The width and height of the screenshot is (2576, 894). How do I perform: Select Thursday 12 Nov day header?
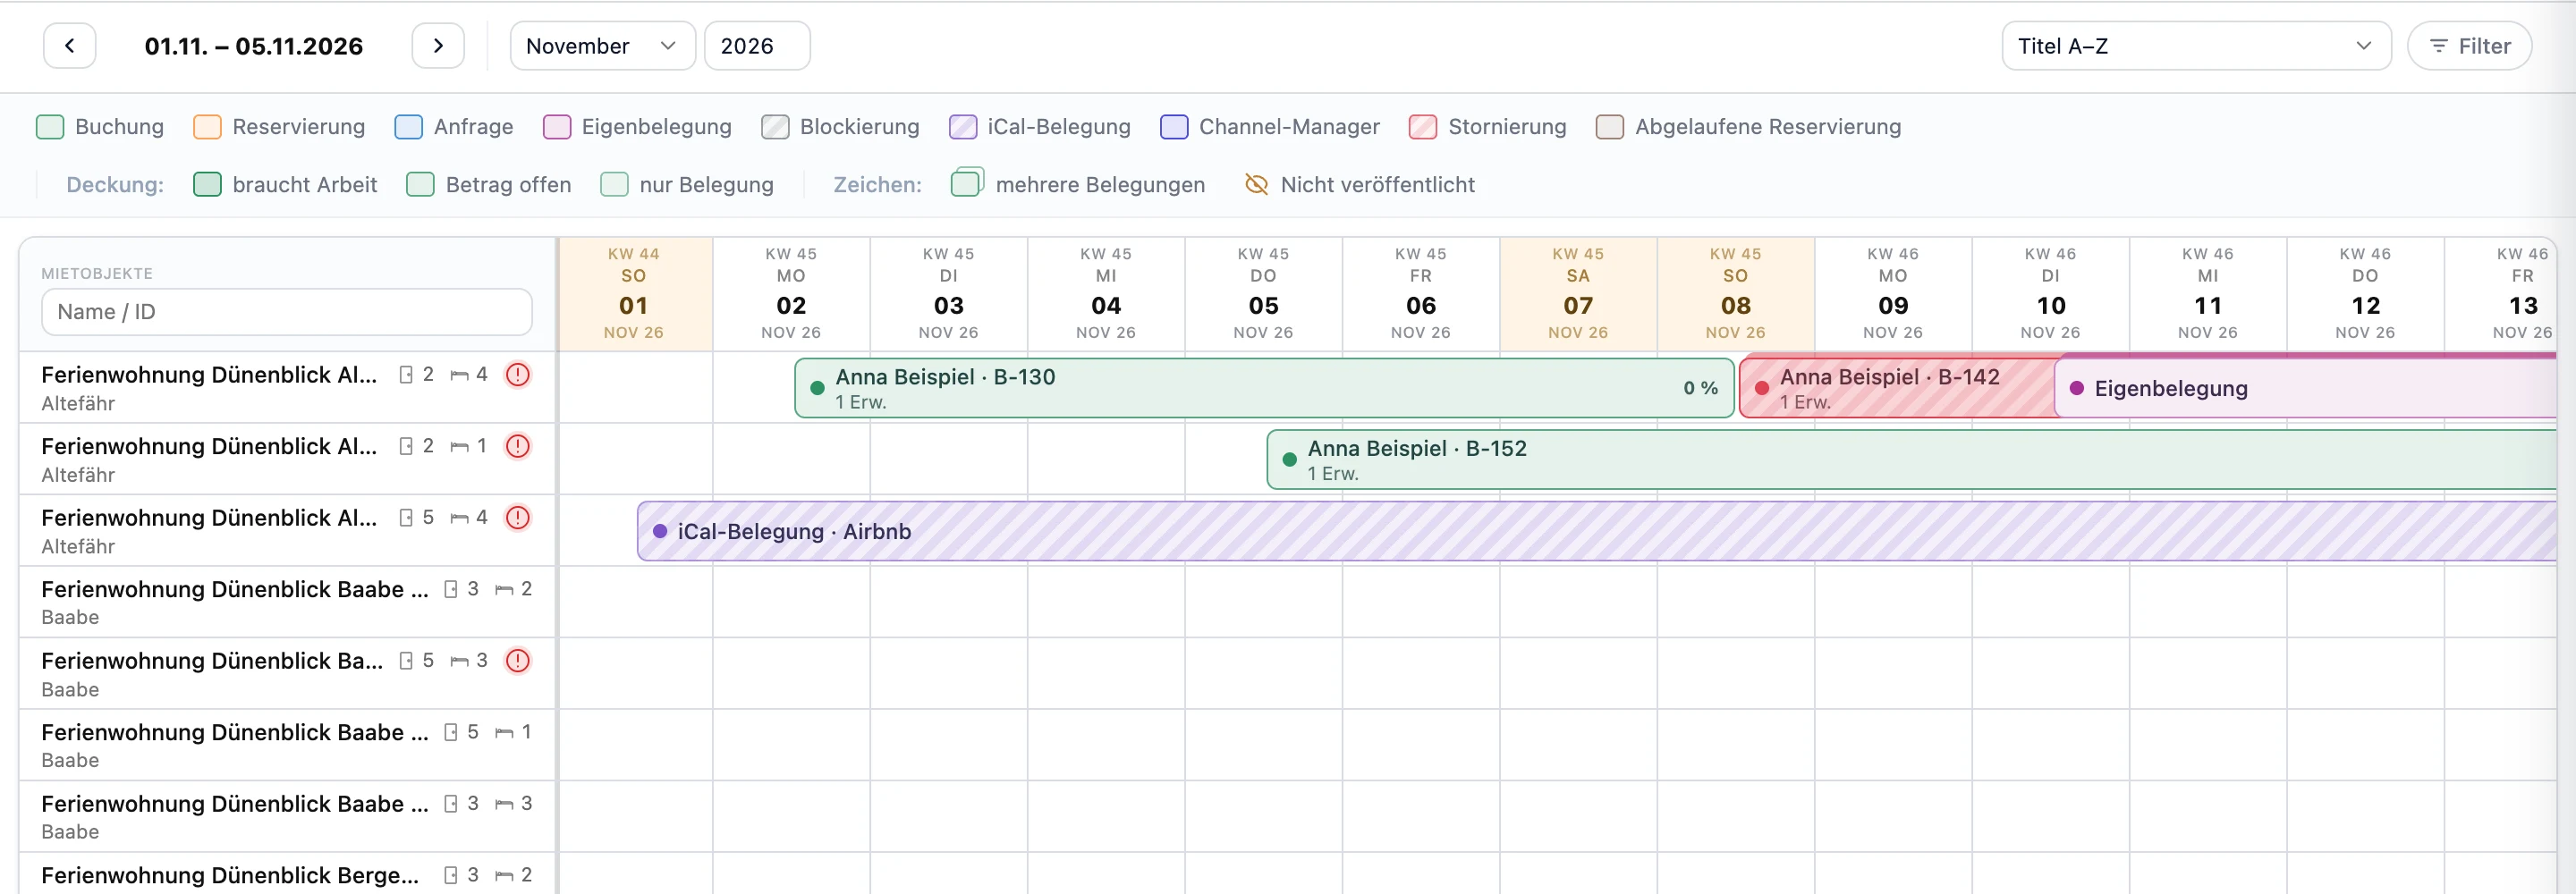pyautogui.click(x=2365, y=293)
